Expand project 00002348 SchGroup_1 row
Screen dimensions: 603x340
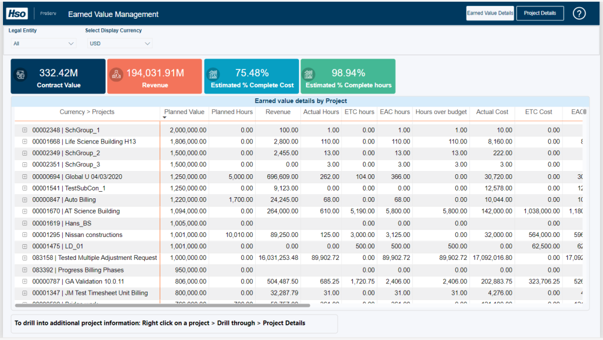pos(25,130)
